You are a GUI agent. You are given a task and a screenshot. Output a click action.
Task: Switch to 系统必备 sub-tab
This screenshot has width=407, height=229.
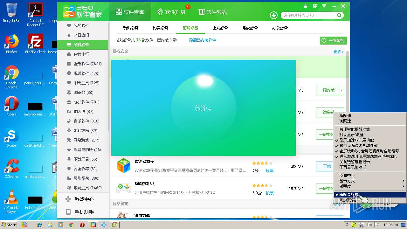tap(250, 28)
